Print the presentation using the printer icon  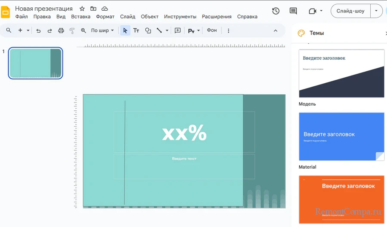pyautogui.click(x=61, y=30)
